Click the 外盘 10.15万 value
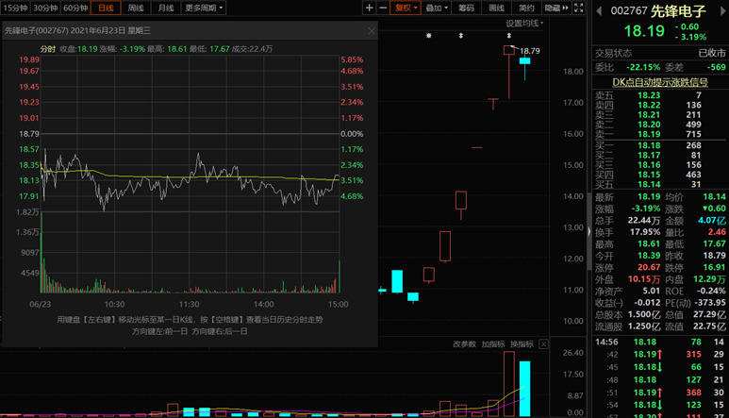Image resolution: width=729 pixels, height=418 pixels. point(644,279)
